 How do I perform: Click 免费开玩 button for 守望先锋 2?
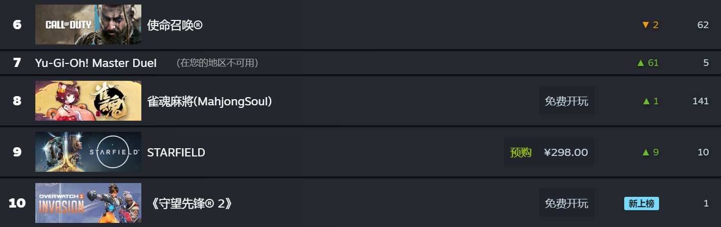[x=566, y=203]
